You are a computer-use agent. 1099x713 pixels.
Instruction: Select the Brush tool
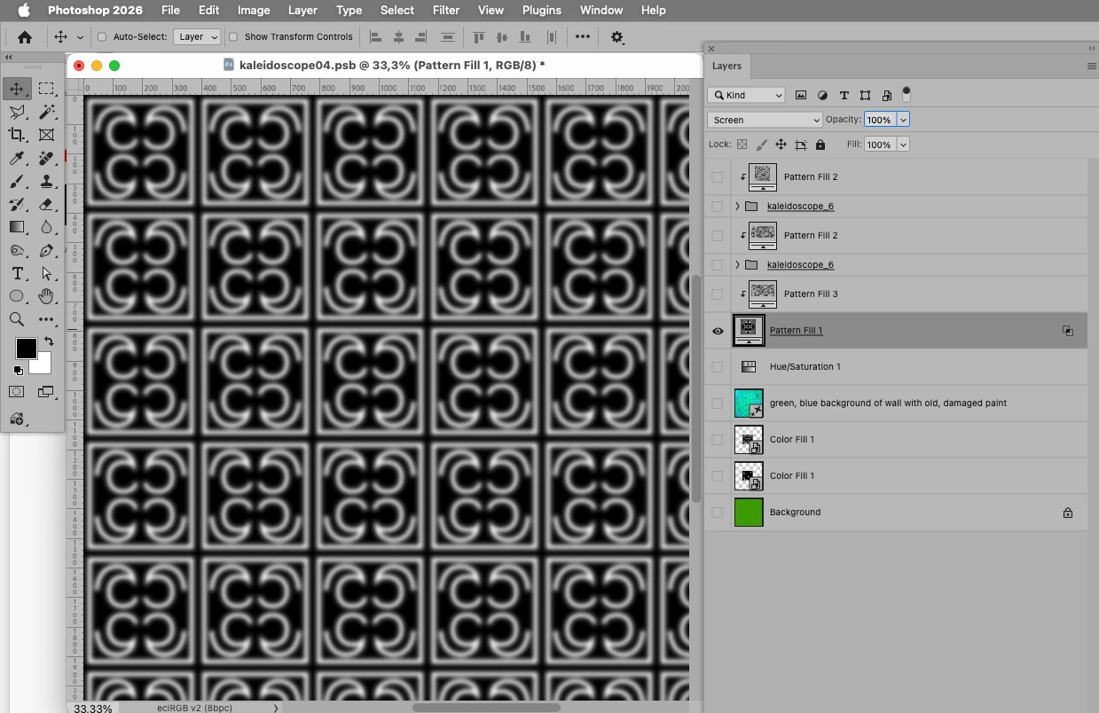tap(17, 181)
